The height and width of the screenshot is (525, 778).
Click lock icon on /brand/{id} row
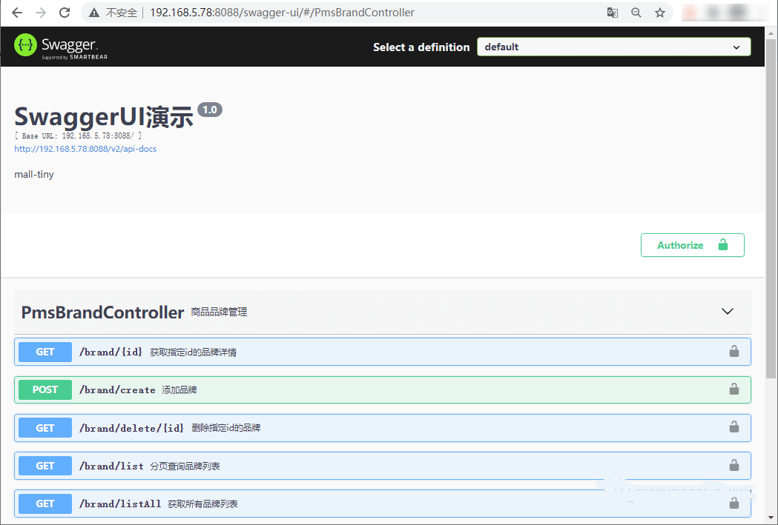[734, 351]
